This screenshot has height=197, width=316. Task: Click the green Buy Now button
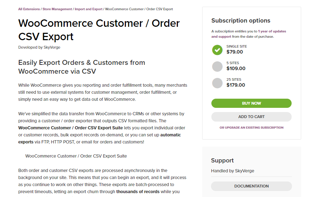(251, 103)
